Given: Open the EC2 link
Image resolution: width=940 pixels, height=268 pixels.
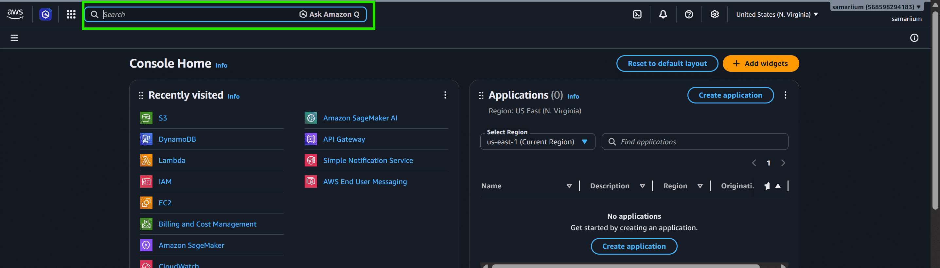Looking at the screenshot, I should pos(165,203).
